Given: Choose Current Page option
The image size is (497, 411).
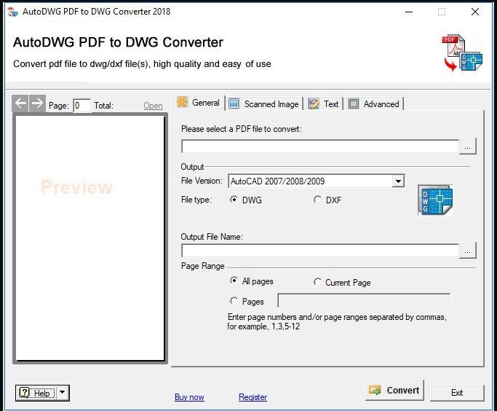Looking at the screenshot, I should 342,282.
